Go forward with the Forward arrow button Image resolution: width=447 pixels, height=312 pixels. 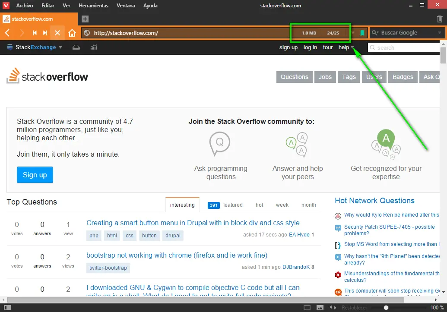coord(22,33)
